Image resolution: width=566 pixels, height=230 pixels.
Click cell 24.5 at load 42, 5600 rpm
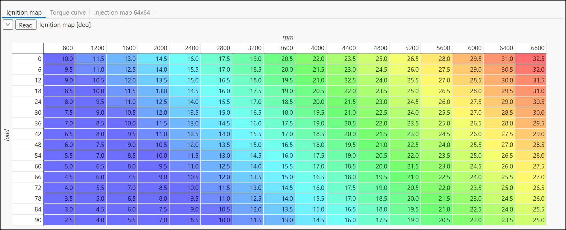(x=437, y=134)
